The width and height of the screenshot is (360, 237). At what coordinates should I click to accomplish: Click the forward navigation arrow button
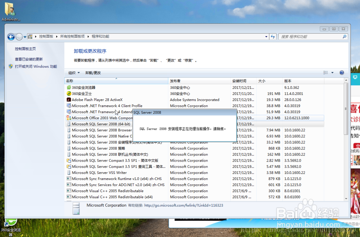(x=19, y=36)
